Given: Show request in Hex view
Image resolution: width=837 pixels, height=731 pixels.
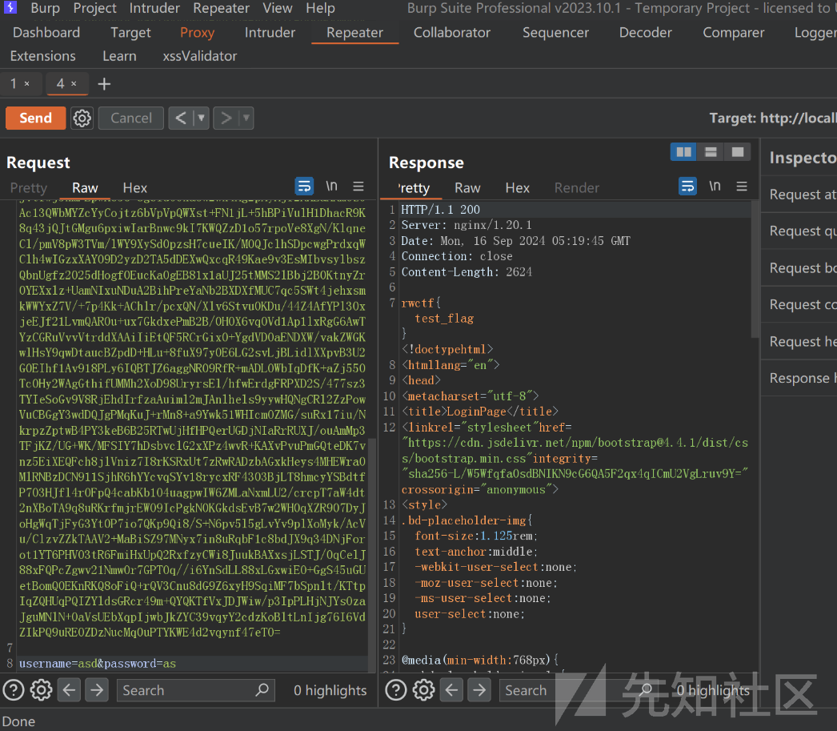Looking at the screenshot, I should coord(135,188).
